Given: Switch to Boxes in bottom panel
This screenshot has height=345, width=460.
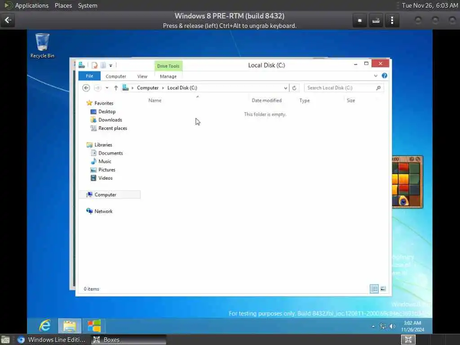Looking at the screenshot, I should point(128,340).
